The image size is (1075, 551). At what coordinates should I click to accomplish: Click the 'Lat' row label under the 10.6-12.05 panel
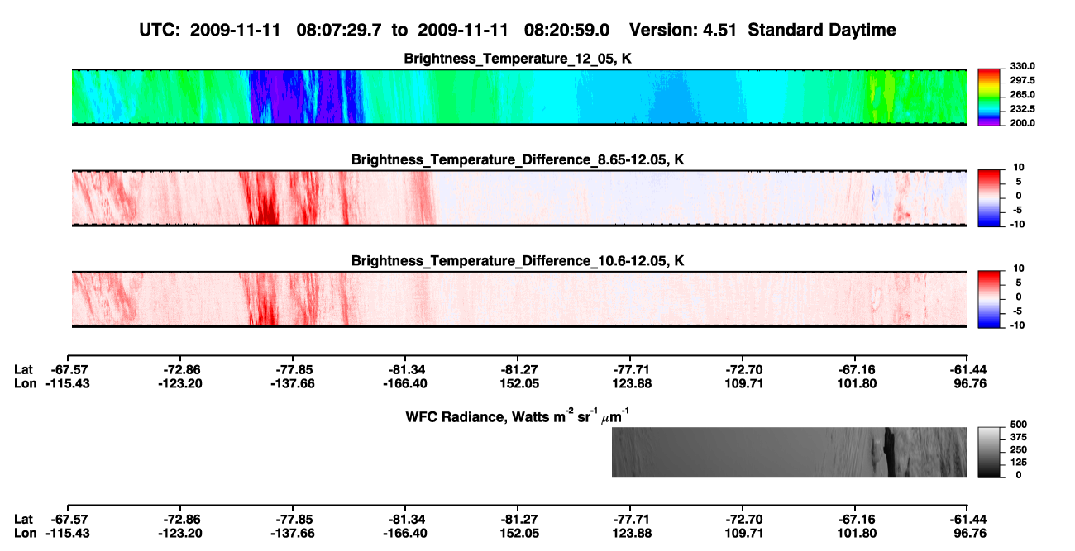[24, 369]
